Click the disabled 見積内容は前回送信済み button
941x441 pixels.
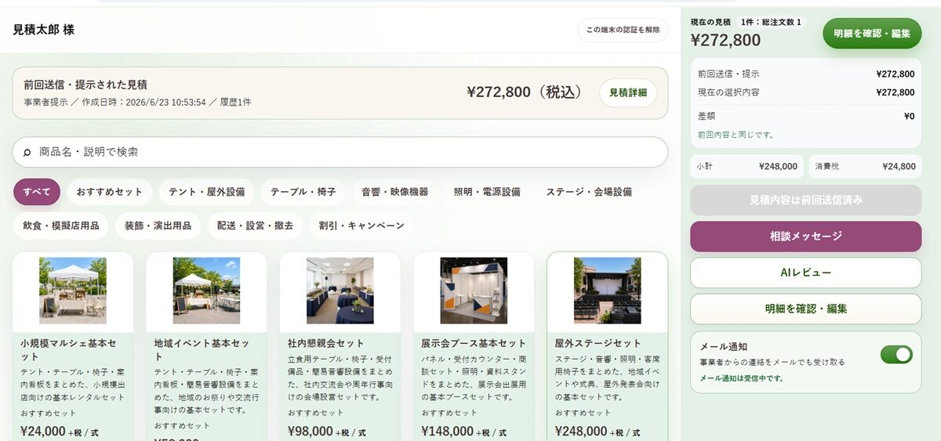click(805, 201)
